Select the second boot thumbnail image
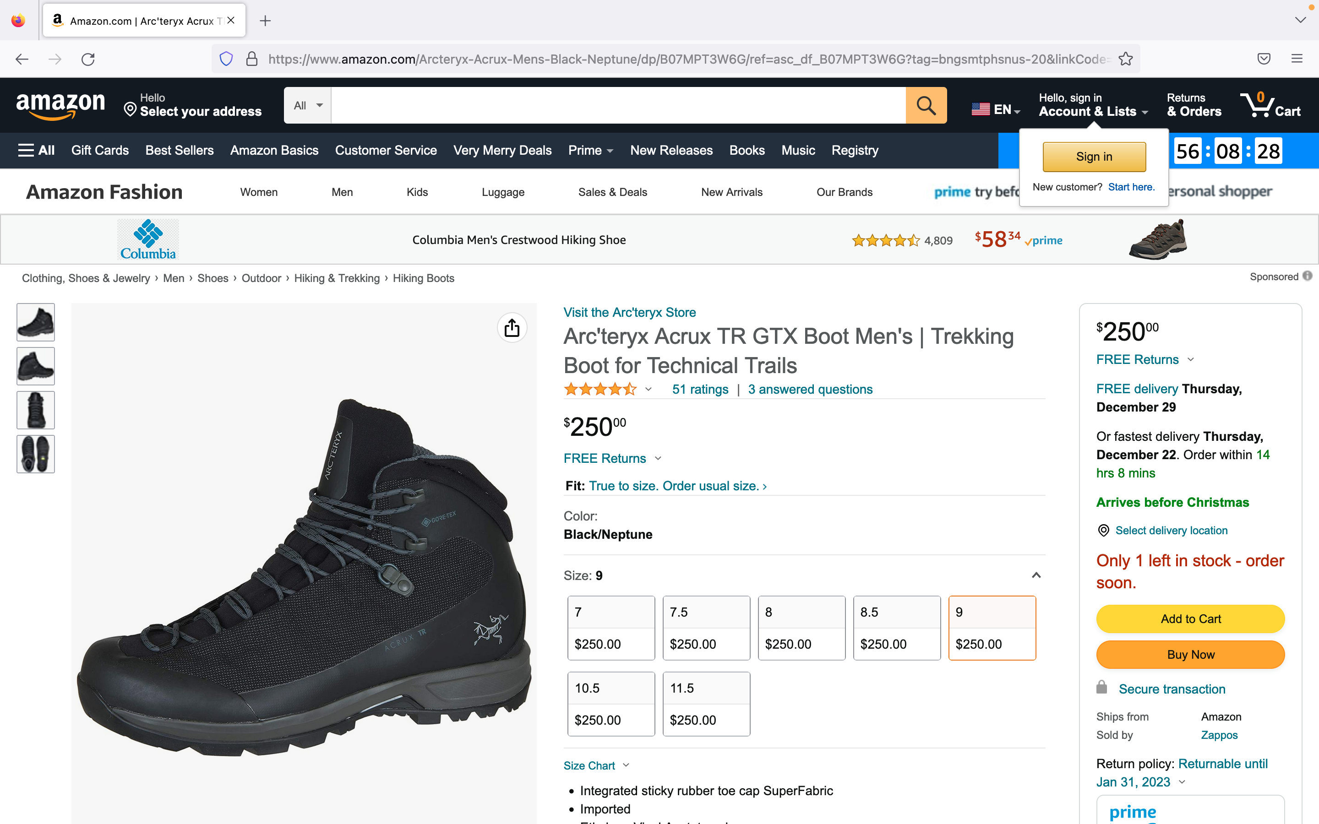 36,366
